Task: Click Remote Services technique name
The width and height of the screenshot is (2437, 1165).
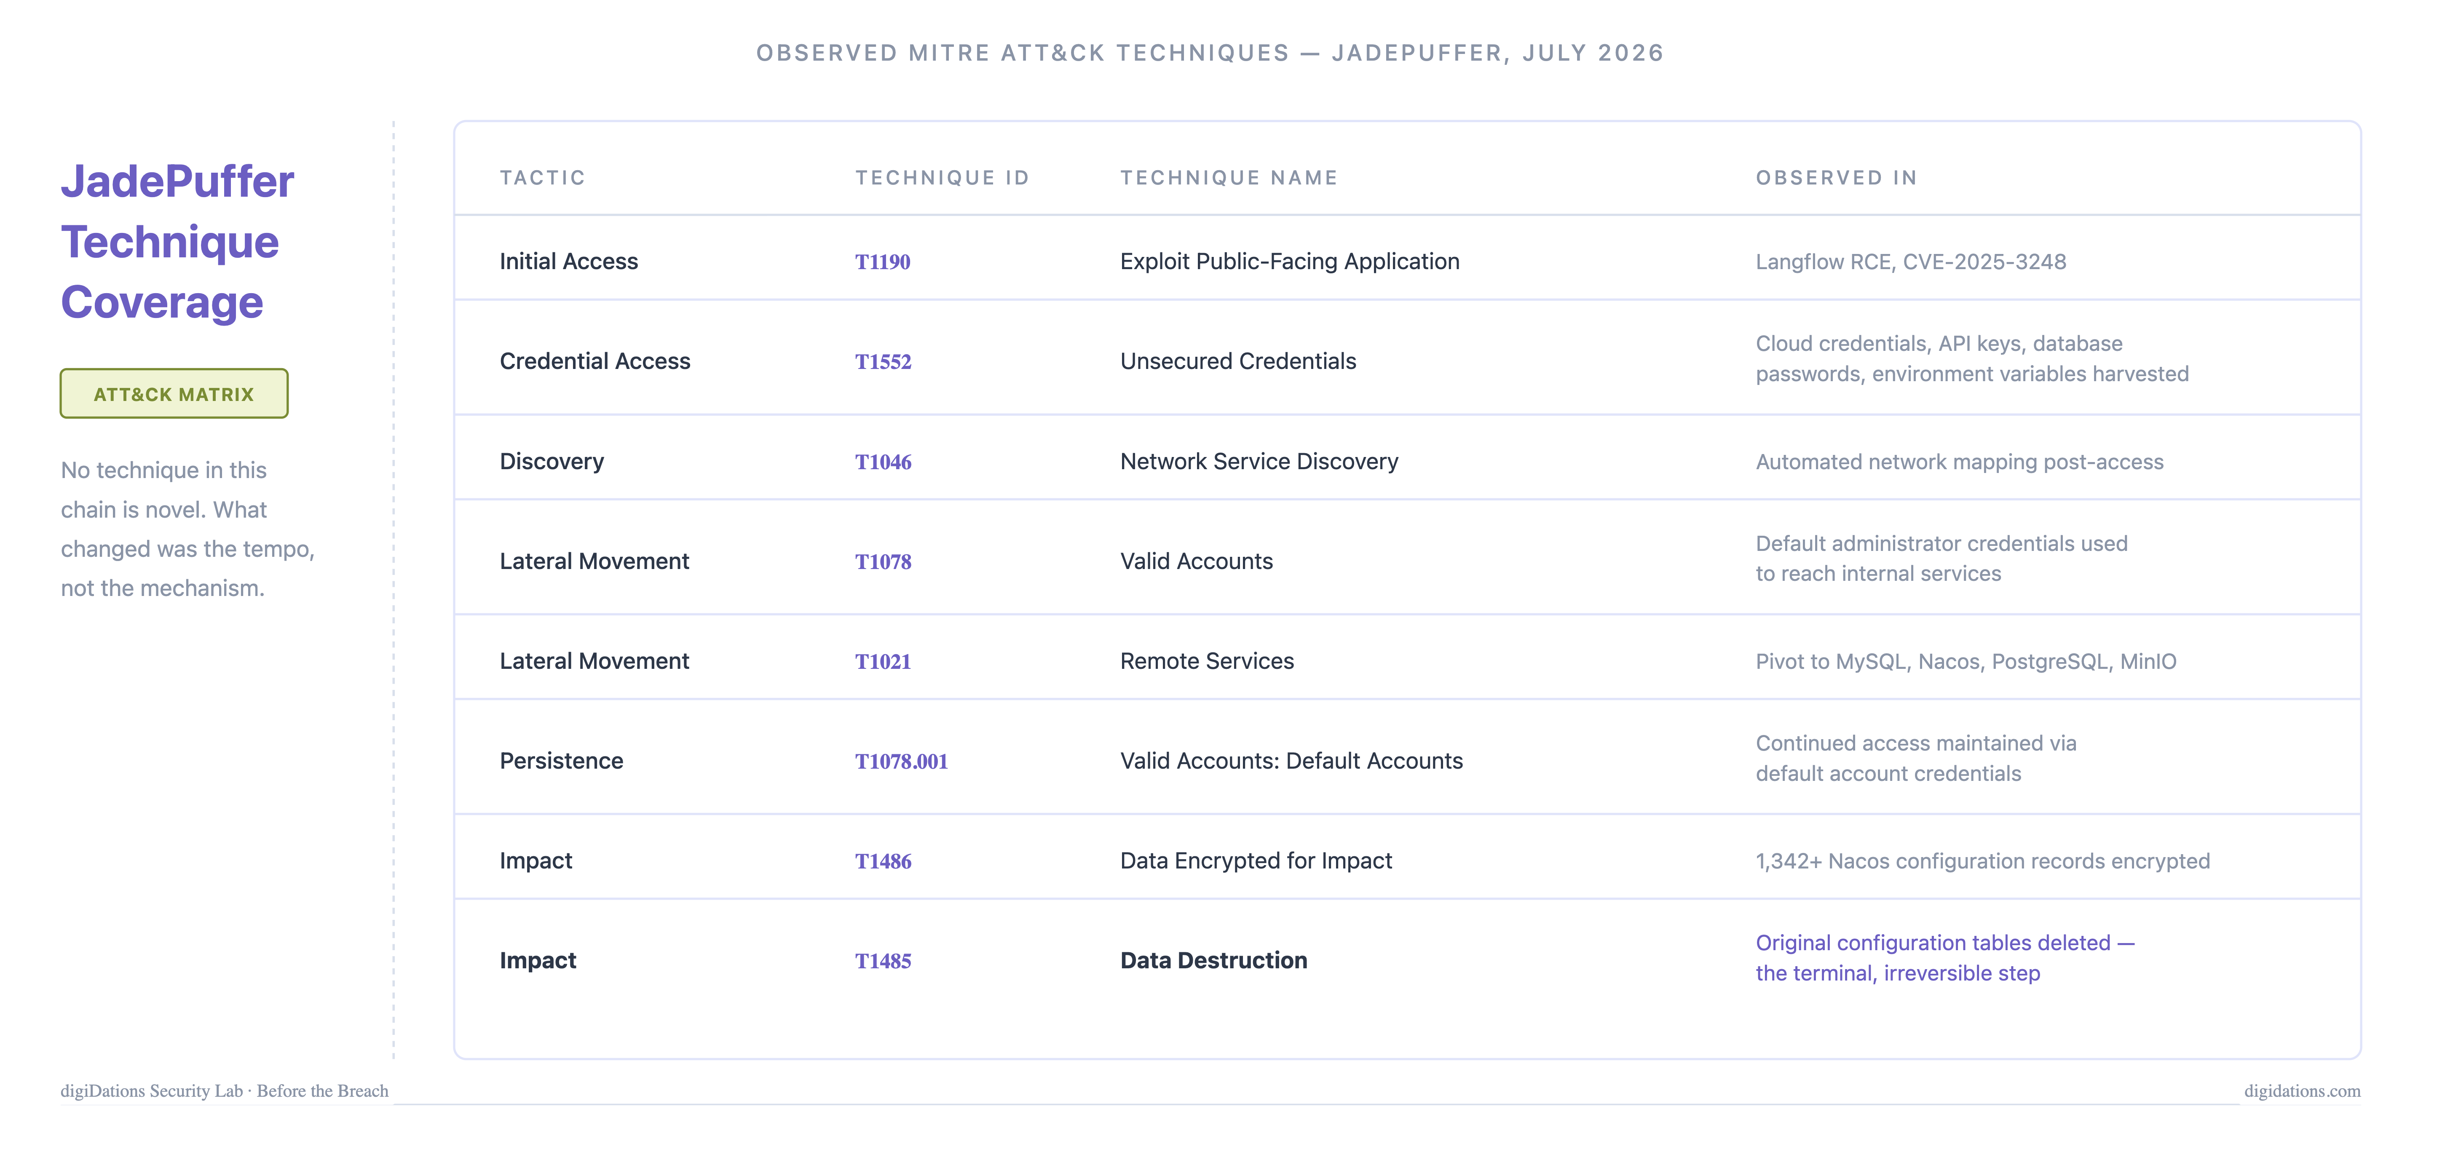Action: pyautogui.click(x=1207, y=661)
